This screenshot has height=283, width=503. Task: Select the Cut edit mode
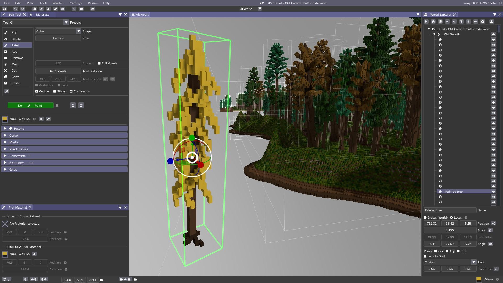(14, 70)
